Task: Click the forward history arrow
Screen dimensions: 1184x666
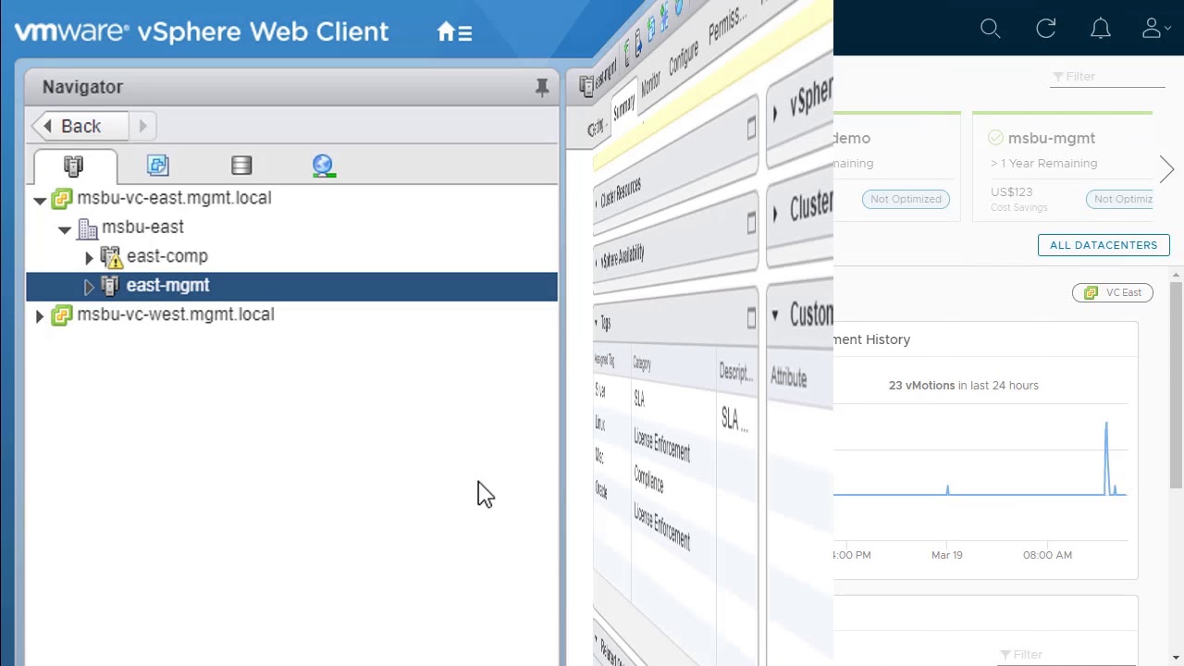Action: pyautogui.click(x=142, y=126)
